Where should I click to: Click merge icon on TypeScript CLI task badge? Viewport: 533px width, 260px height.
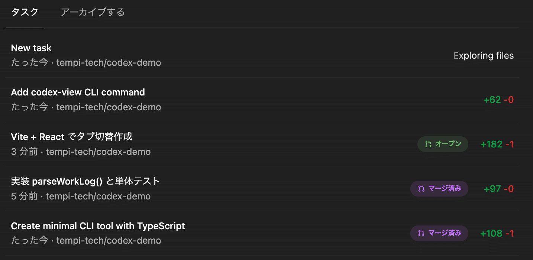click(x=421, y=233)
